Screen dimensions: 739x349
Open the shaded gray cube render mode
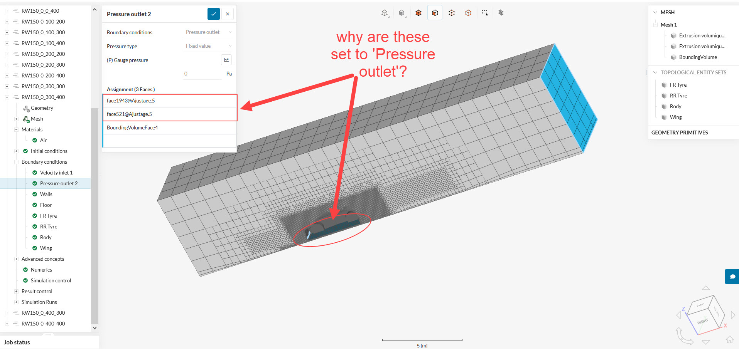[402, 13]
